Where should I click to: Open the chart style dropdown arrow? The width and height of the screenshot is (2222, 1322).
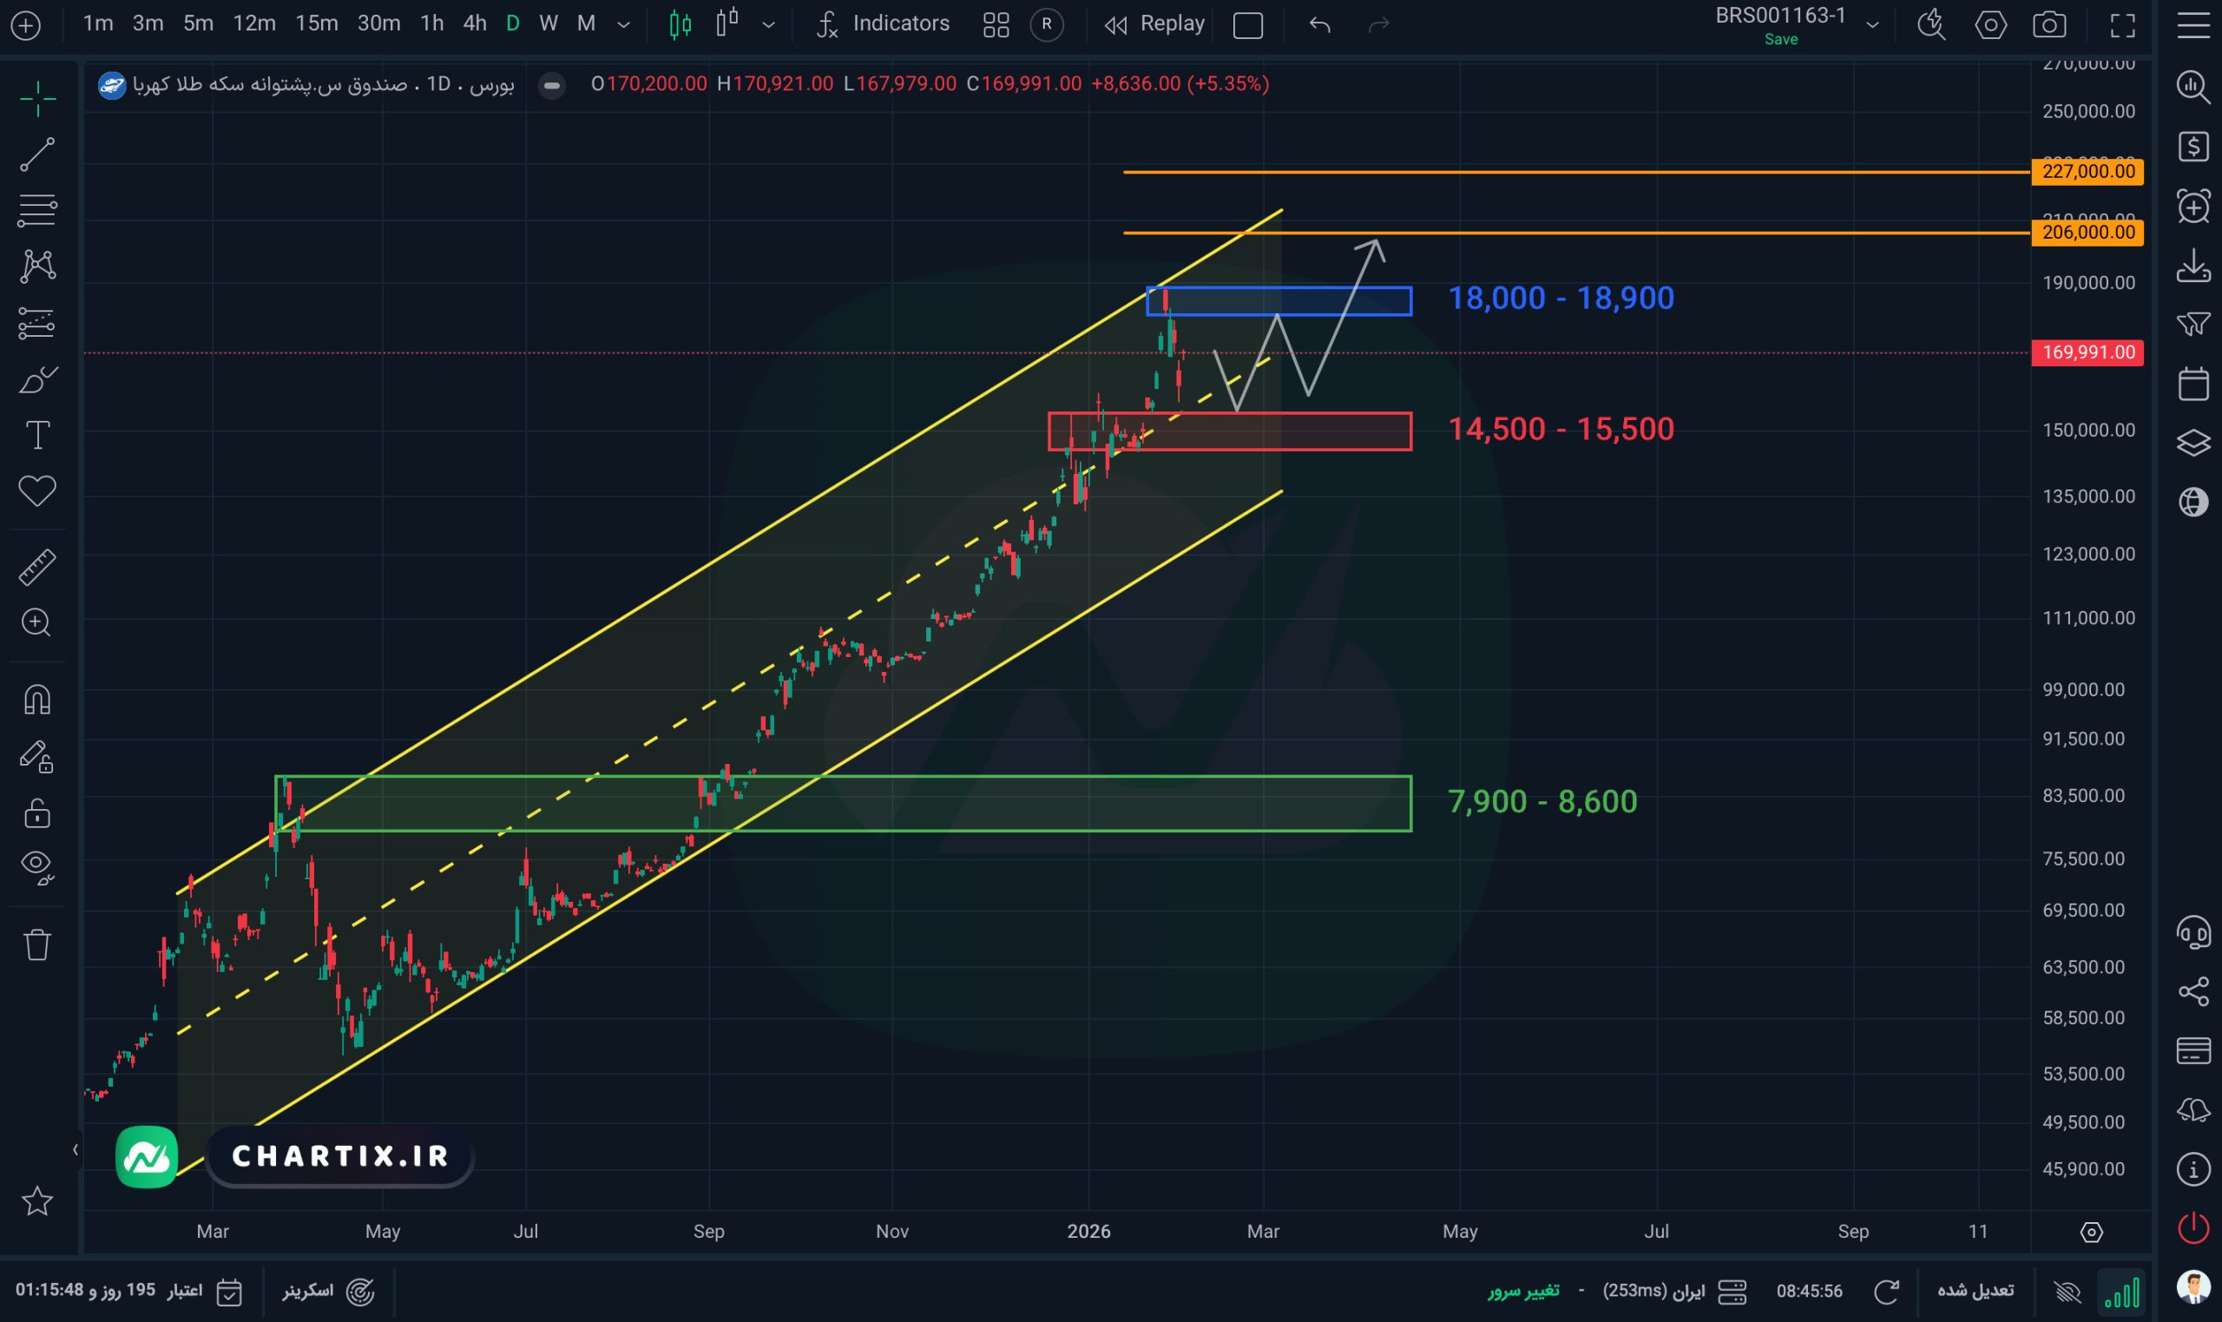[767, 25]
